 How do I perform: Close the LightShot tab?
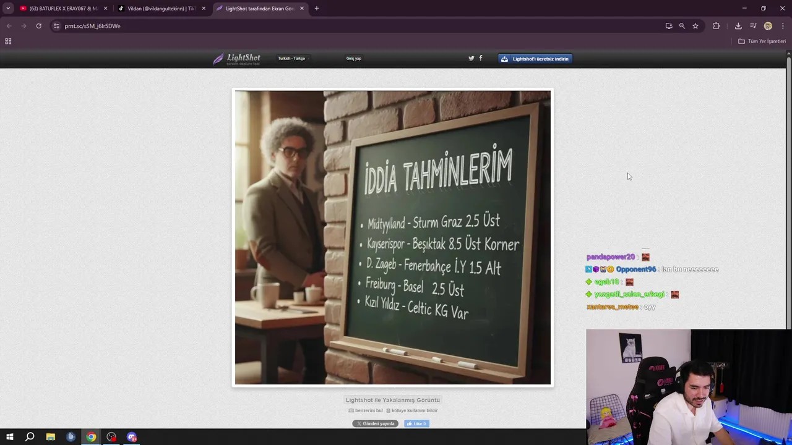(x=302, y=9)
